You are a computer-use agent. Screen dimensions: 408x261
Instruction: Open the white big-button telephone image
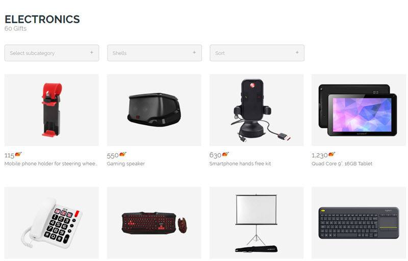click(x=52, y=223)
